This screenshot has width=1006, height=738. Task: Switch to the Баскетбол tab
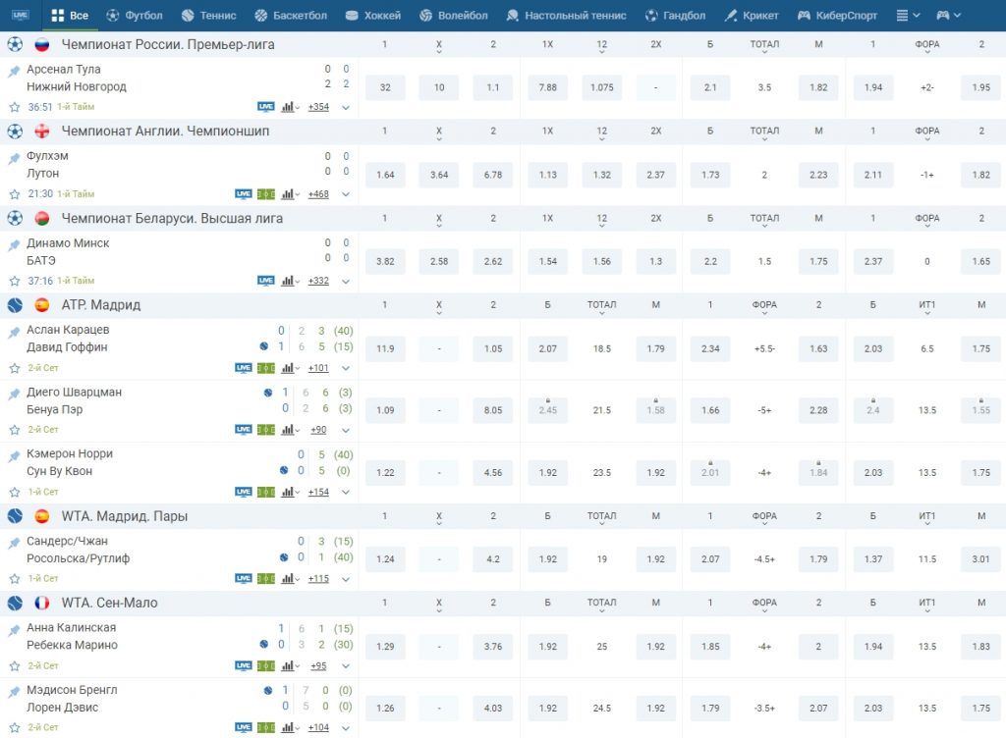pyautogui.click(x=292, y=16)
